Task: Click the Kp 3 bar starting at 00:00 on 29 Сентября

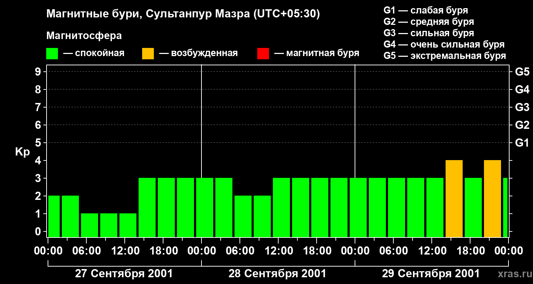Action: [x=358, y=208]
